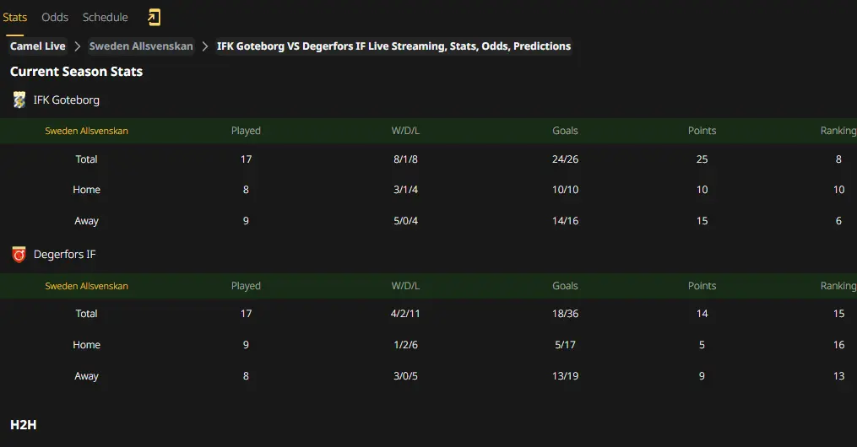This screenshot has height=447, width=857.
Task: Click the chevron after Sweden Allsvenskan breadcrumb
Action: (205, 46)
